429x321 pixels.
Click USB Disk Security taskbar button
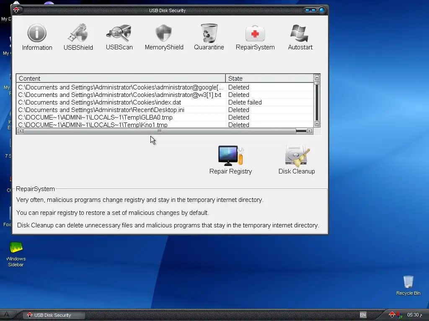(x=53, y=315)
